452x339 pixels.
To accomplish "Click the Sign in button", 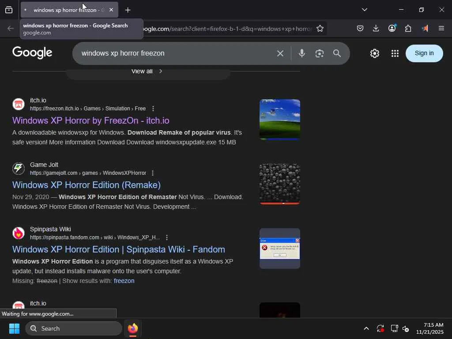I will click(x=424, y=53).
